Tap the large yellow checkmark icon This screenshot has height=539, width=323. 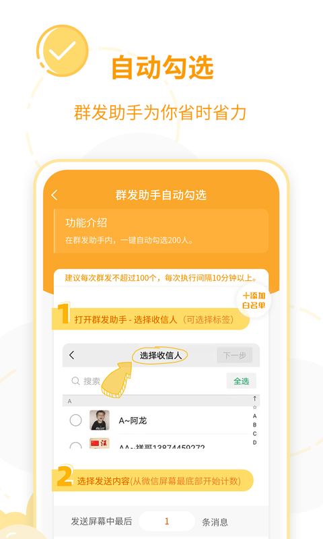(x=63, y=51)
